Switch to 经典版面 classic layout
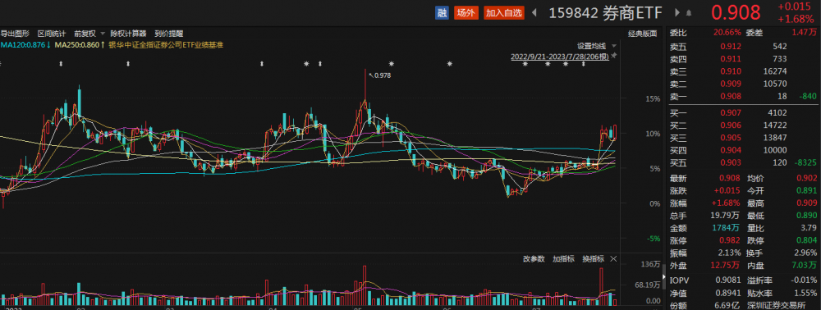 (643, 34)
